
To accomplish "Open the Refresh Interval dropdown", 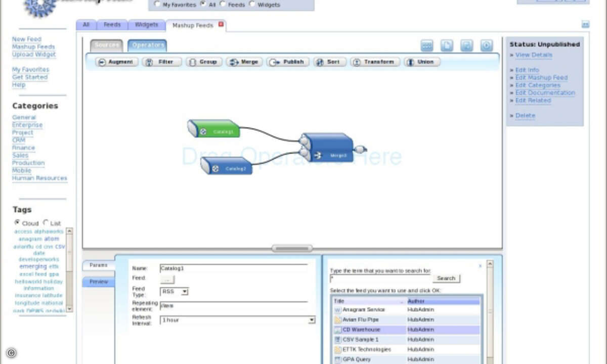I will [x=237, y=320].
